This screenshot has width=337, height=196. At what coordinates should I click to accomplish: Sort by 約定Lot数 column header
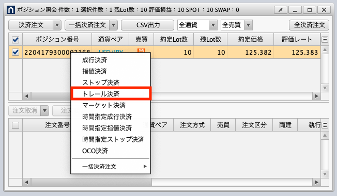pyautogui.click(x=174, y=39)
